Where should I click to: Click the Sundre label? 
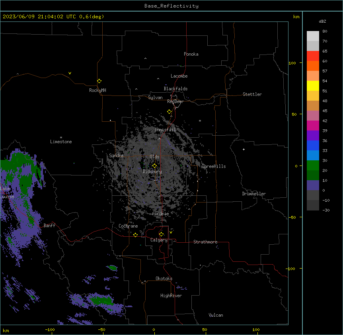tap(116, 156)
